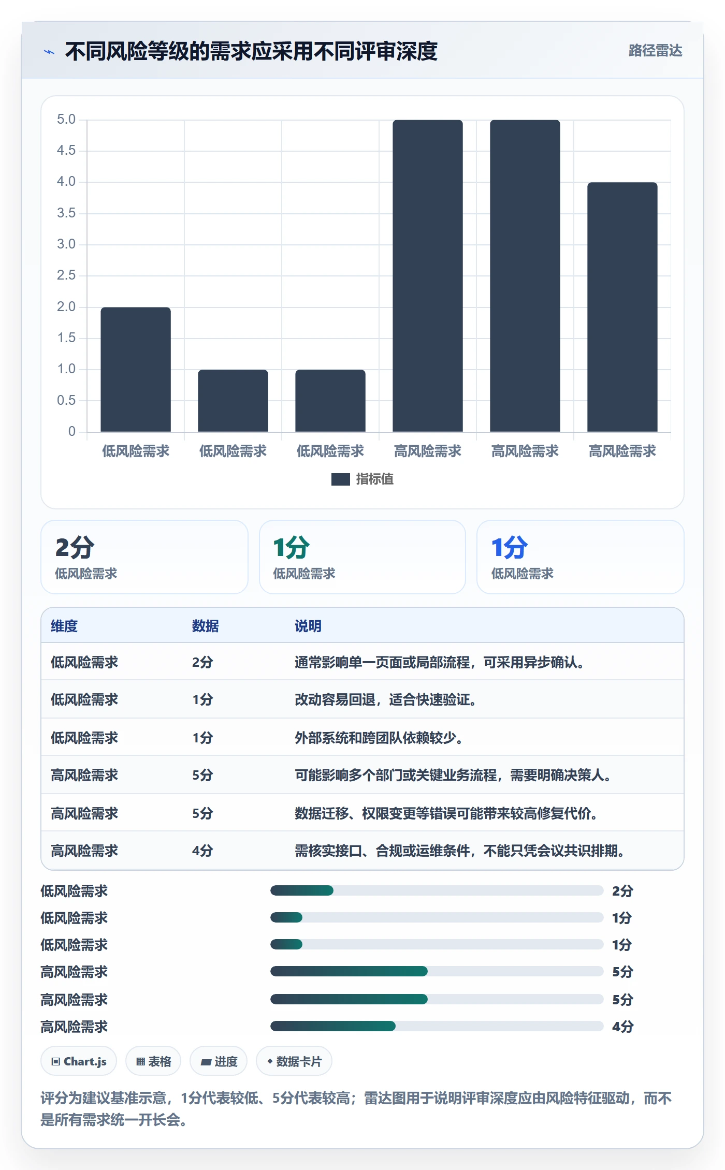
Task: Select the 数据卡片 chip
Action: point(294,1061)
